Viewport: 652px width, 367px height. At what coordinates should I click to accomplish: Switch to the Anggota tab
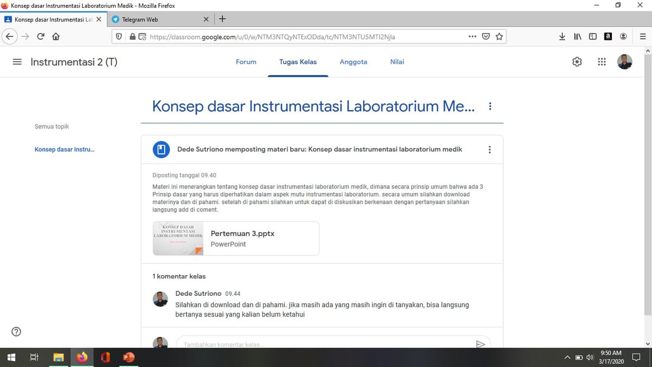point(353,62)
